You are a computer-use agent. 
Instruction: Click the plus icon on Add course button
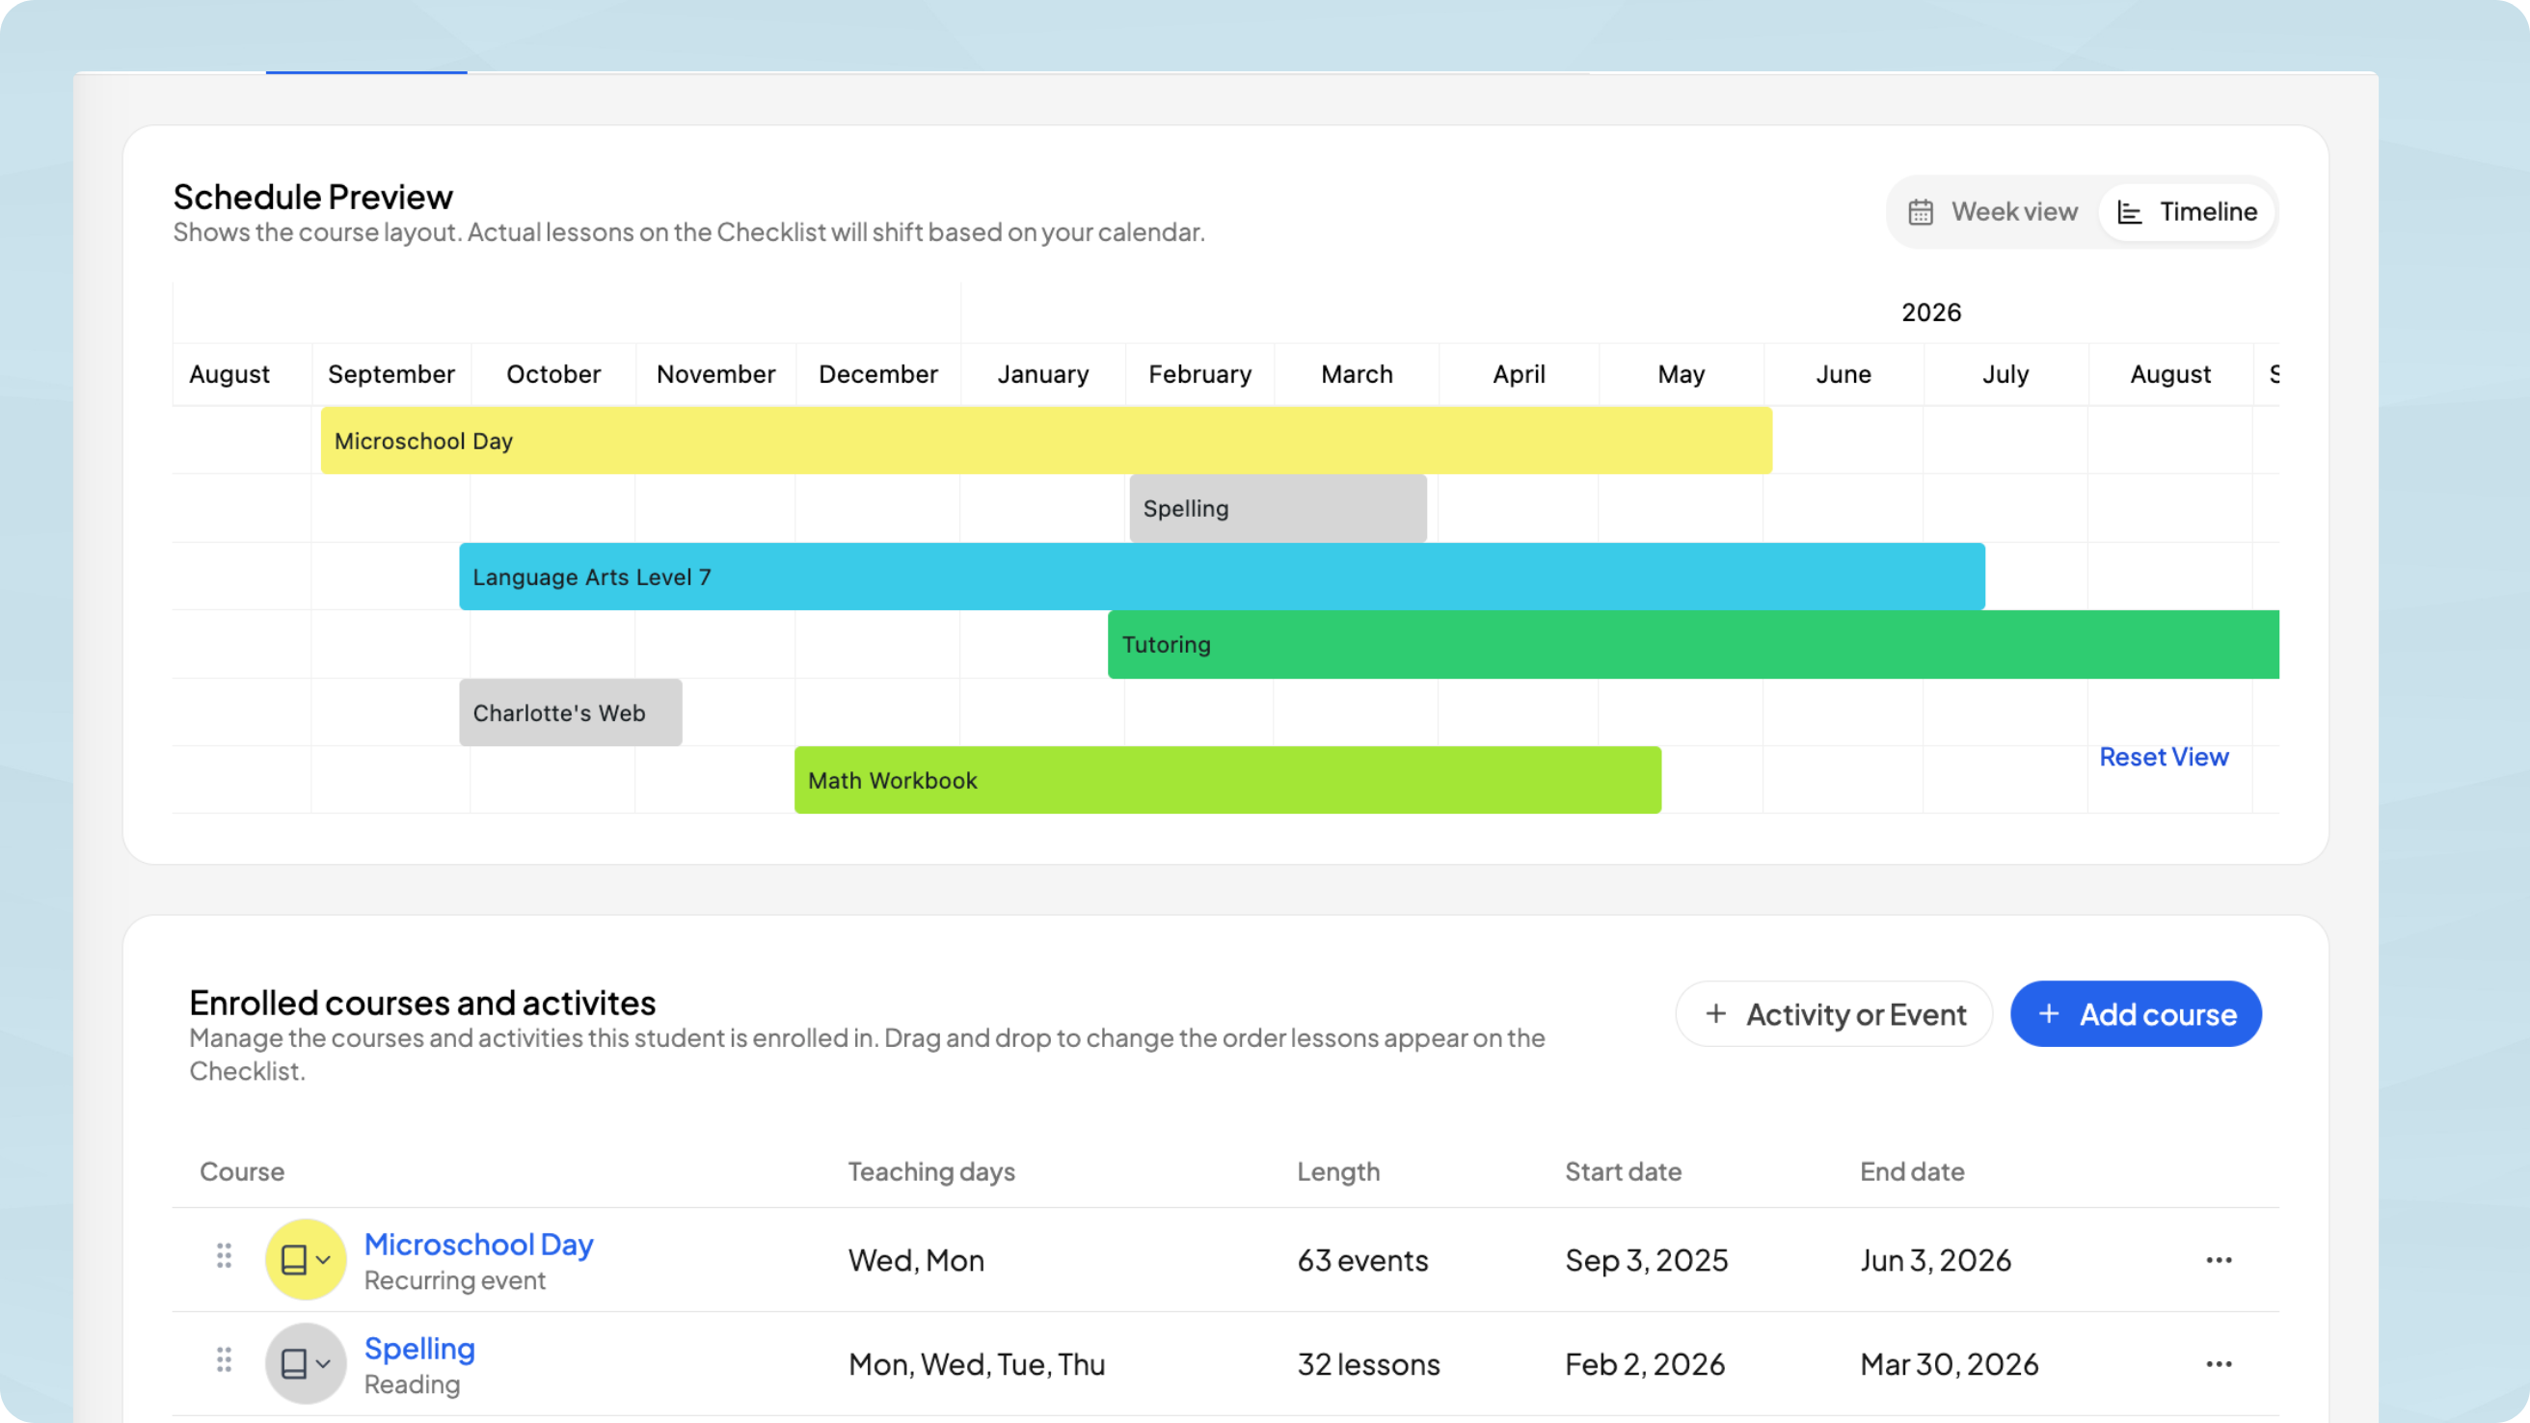(2049, 1013)
